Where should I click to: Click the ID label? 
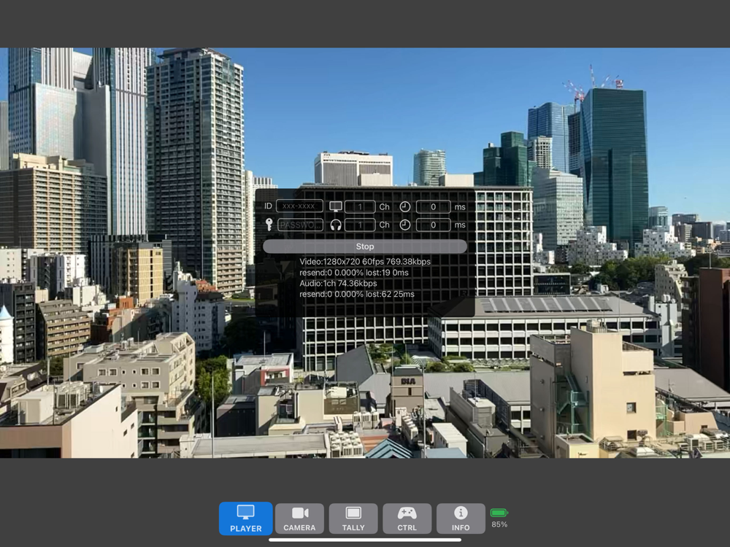[x=268, y=206]
